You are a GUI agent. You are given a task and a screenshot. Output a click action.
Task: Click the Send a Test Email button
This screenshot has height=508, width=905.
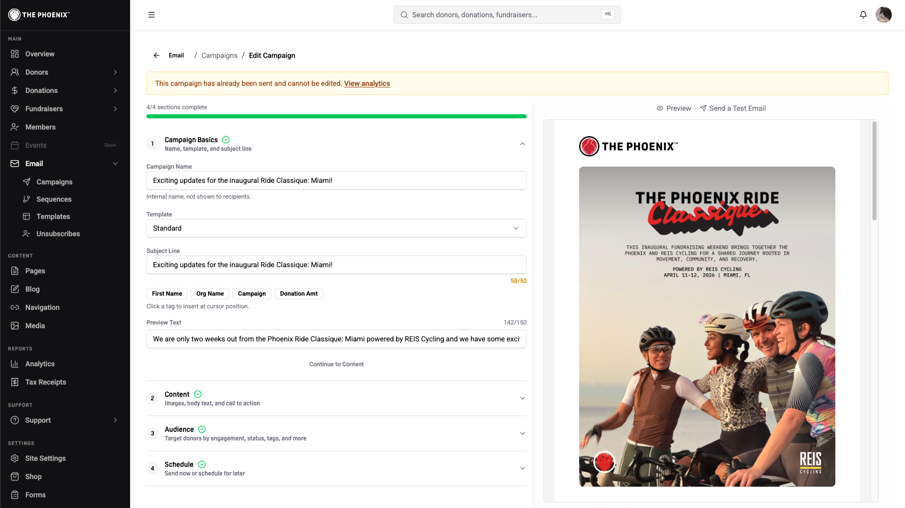coord(732,108)
